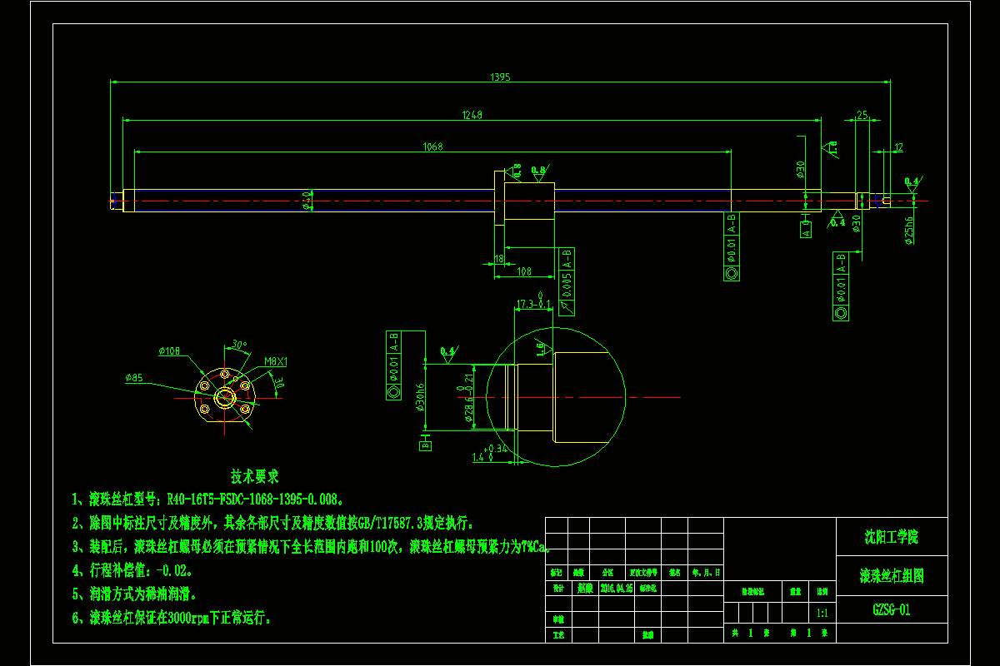Screen dimensions: 1000x666
Task: Select the 1395 overall length dimension
Action: 500,77
